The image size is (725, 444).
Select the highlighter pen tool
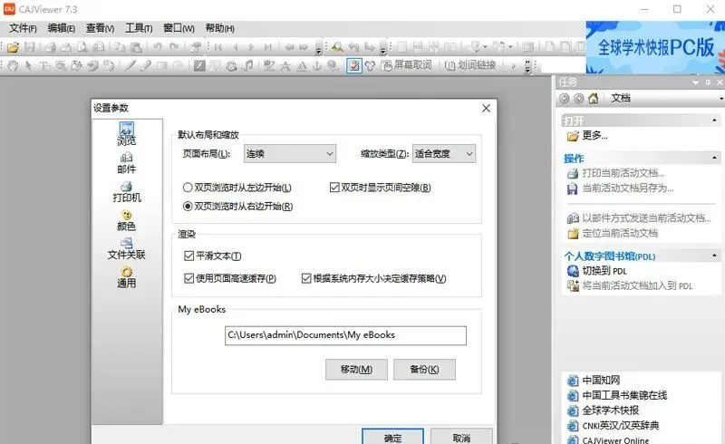[146, 65]
